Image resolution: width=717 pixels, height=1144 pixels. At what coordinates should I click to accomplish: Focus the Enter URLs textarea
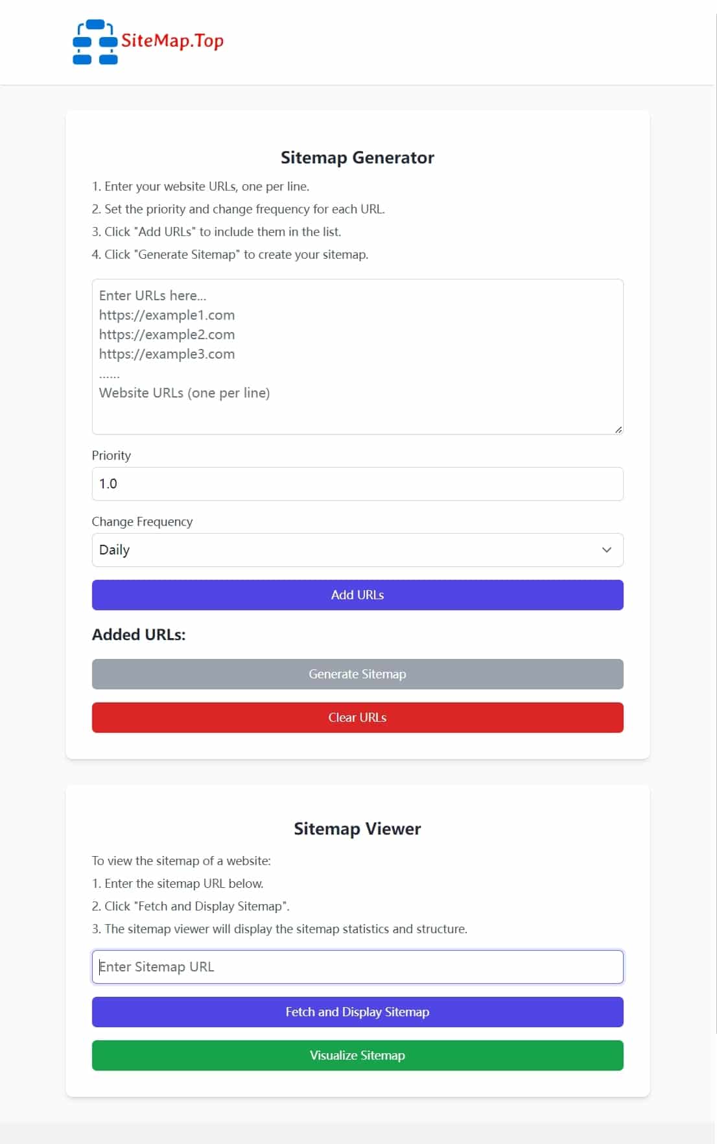click(x=357, y=355)
